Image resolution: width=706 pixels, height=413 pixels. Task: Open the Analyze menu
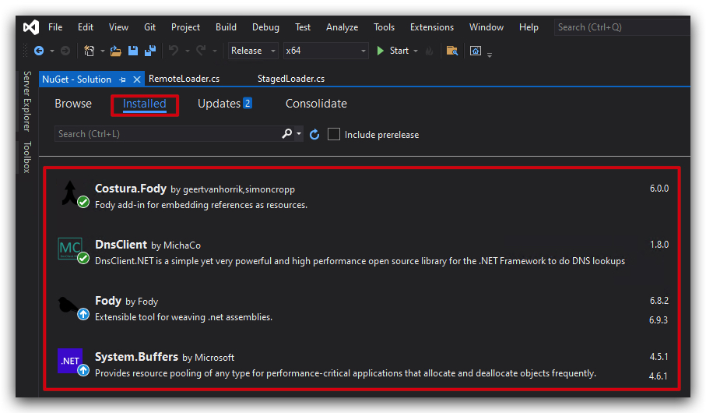pos(342,27)
